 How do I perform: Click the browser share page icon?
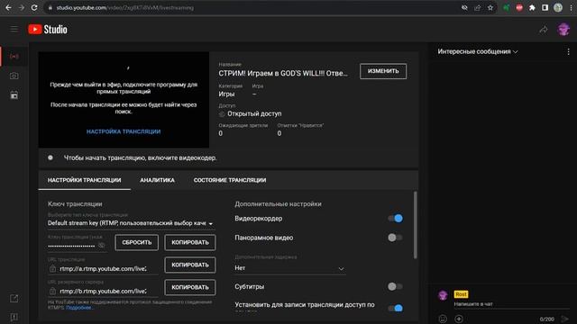[477, 8]
